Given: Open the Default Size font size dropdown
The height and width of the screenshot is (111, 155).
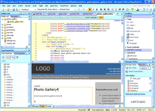Looking at the screenshot, I should (x=75, y=10).
